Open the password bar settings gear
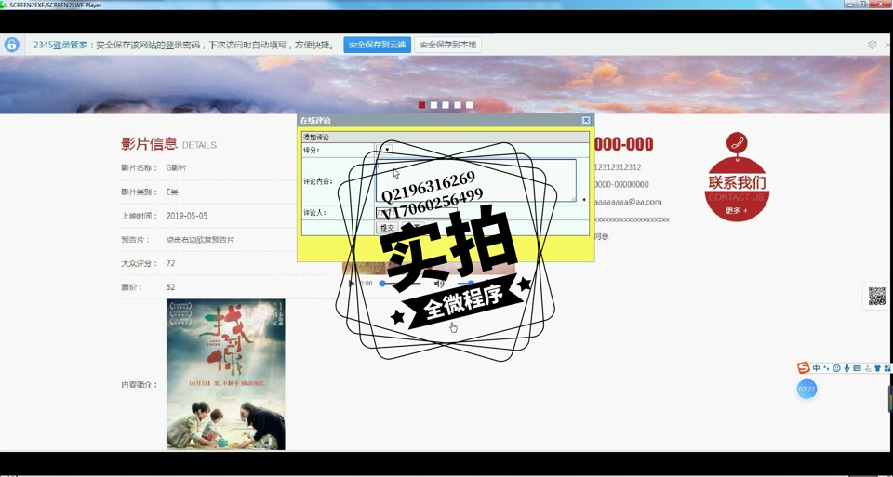The width and height of the screenshot is (893, 477). click(872, 45)
